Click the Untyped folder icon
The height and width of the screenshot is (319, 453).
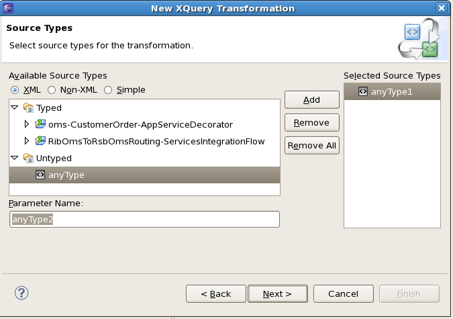[28, 158]
